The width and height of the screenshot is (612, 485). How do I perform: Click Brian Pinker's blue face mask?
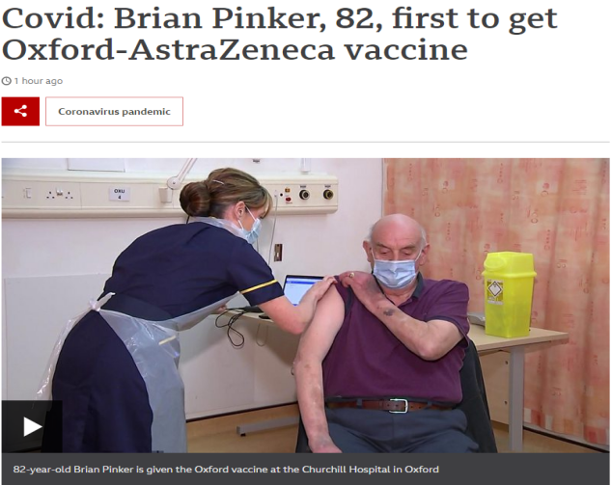[x=395, y=271]
